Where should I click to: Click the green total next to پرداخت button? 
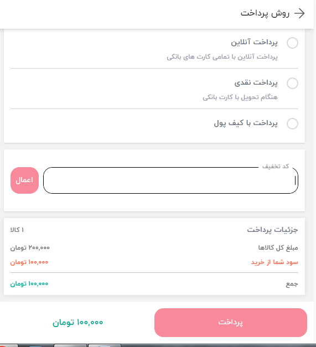coord(77,323)
